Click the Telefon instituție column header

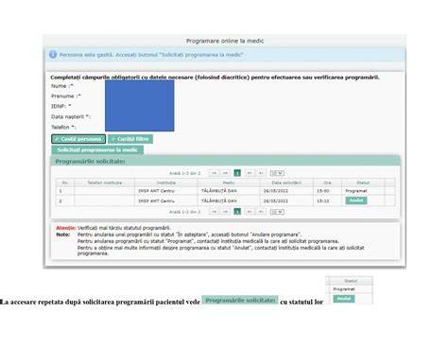point(105,183)
